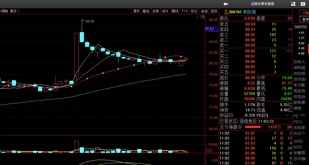
Task: Click the back arrow icon in the title bar
Action: pyautogui.click(x=226, y=4)
